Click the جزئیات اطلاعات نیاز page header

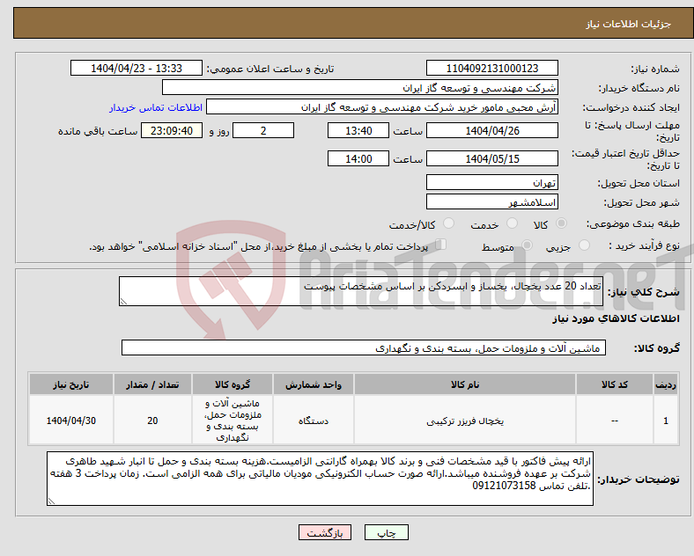coord(629,24)
